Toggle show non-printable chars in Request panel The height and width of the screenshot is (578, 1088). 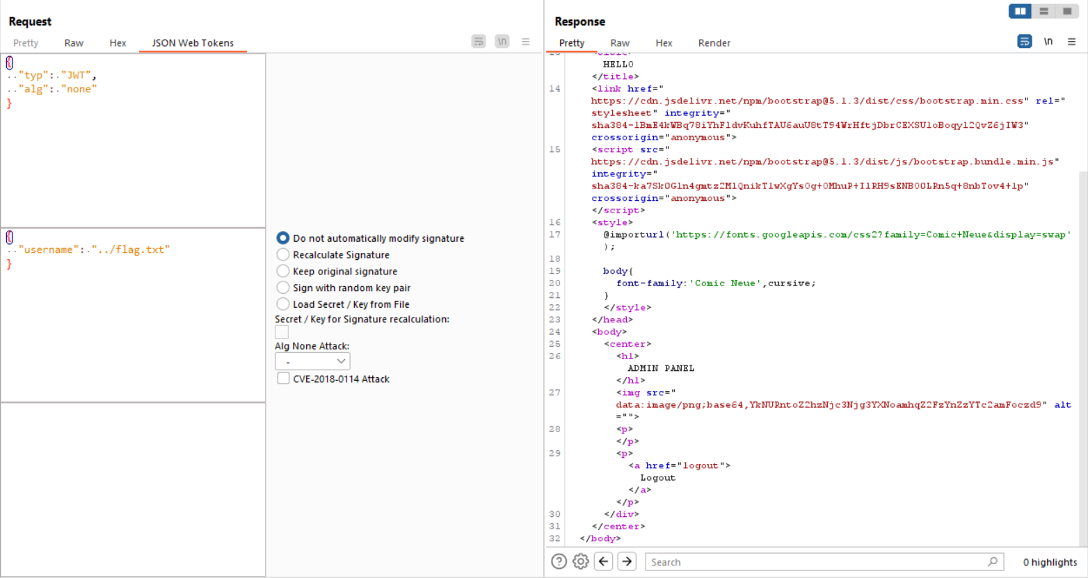tap(502, 42)
